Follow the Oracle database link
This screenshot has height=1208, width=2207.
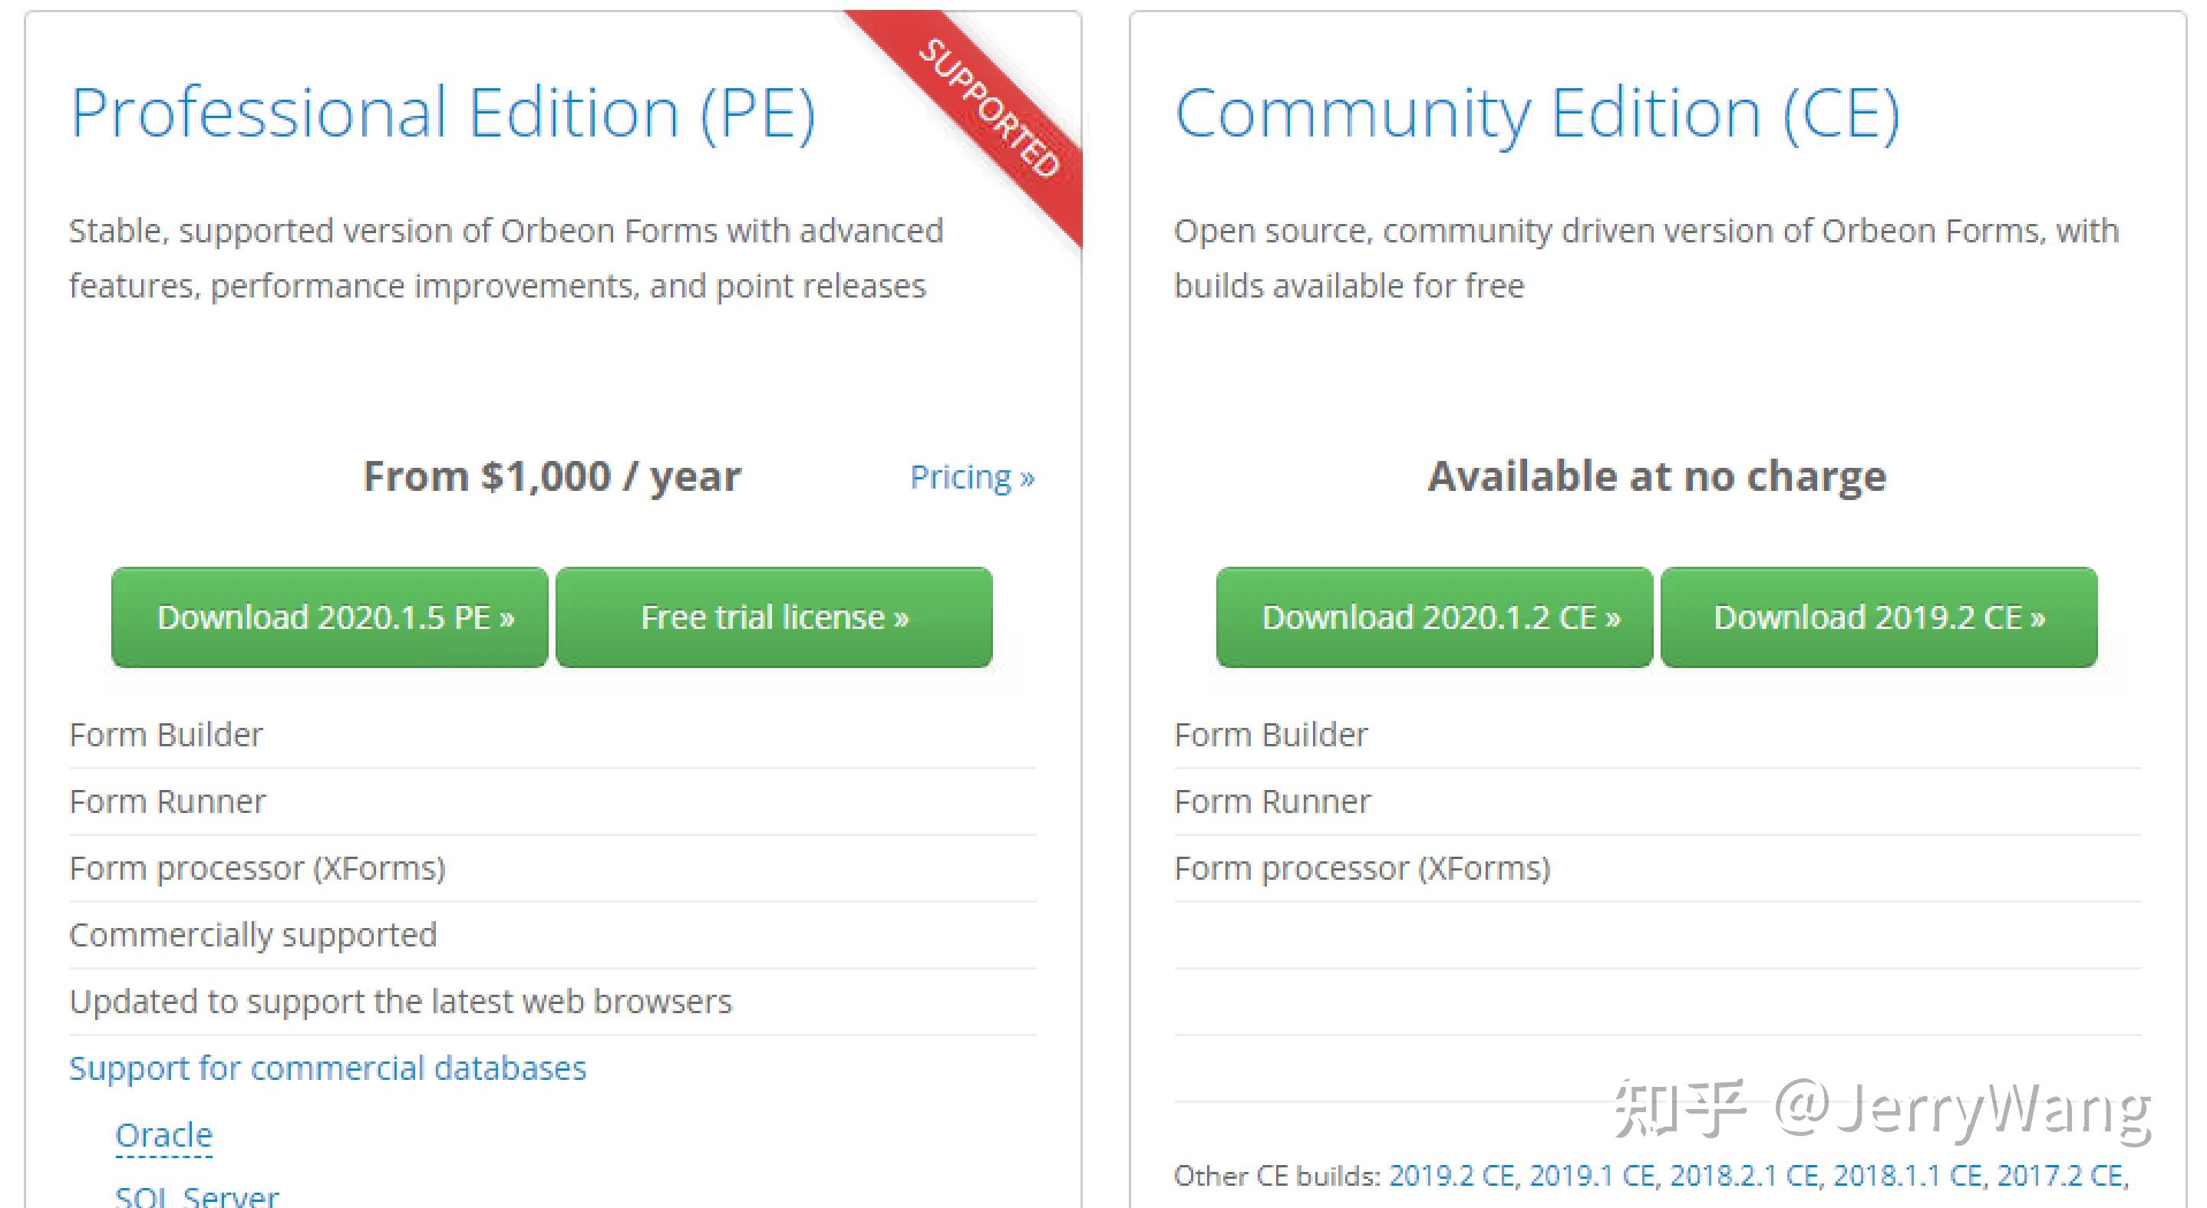point(163,1135)
